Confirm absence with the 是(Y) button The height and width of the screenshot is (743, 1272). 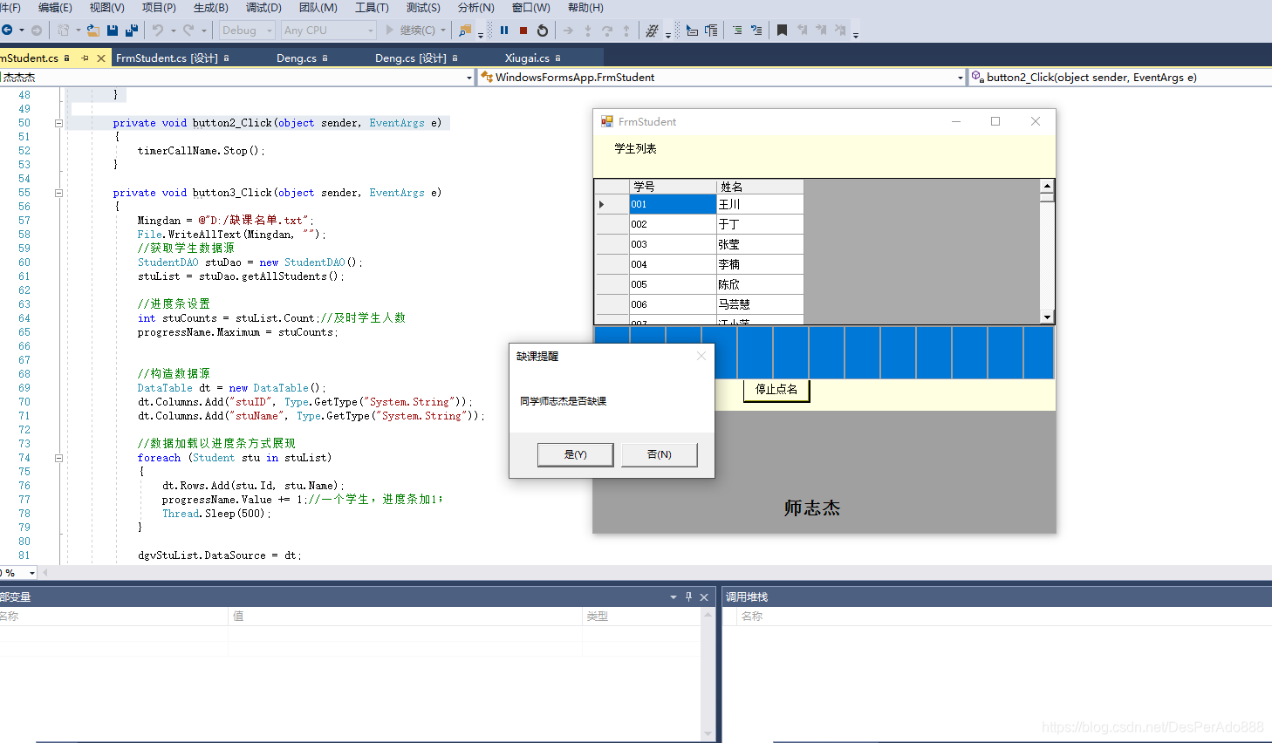pos(575,455)
